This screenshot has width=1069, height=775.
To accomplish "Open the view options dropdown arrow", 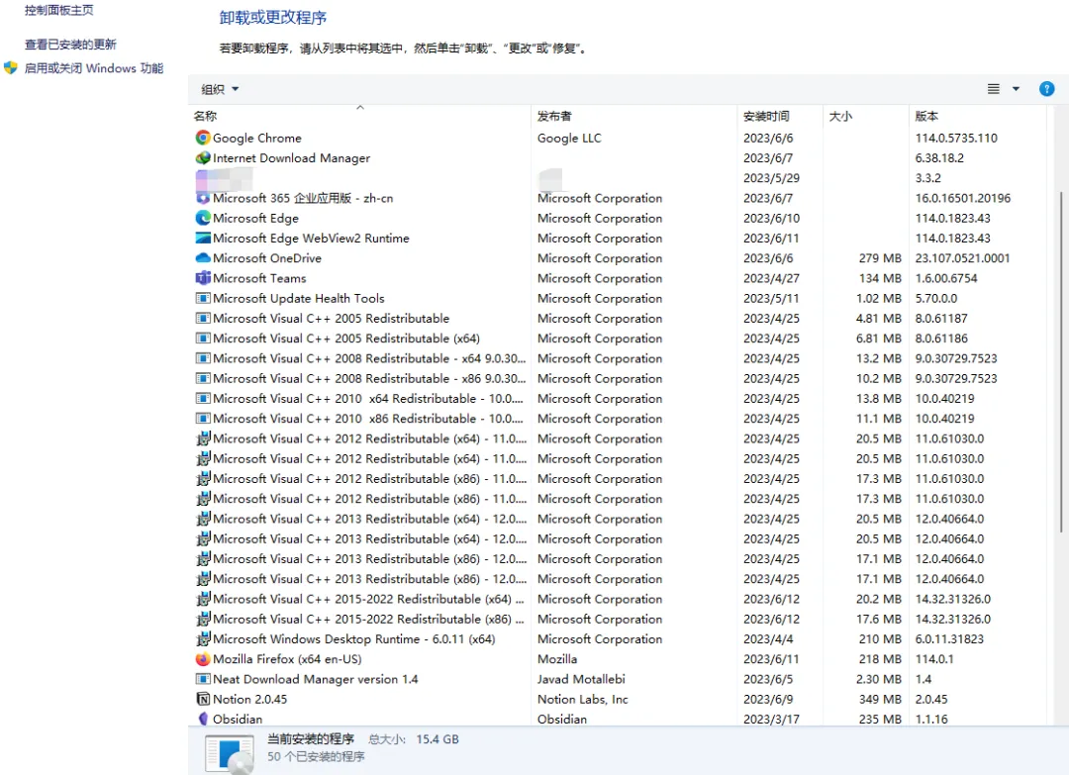I will (1016, 89).
